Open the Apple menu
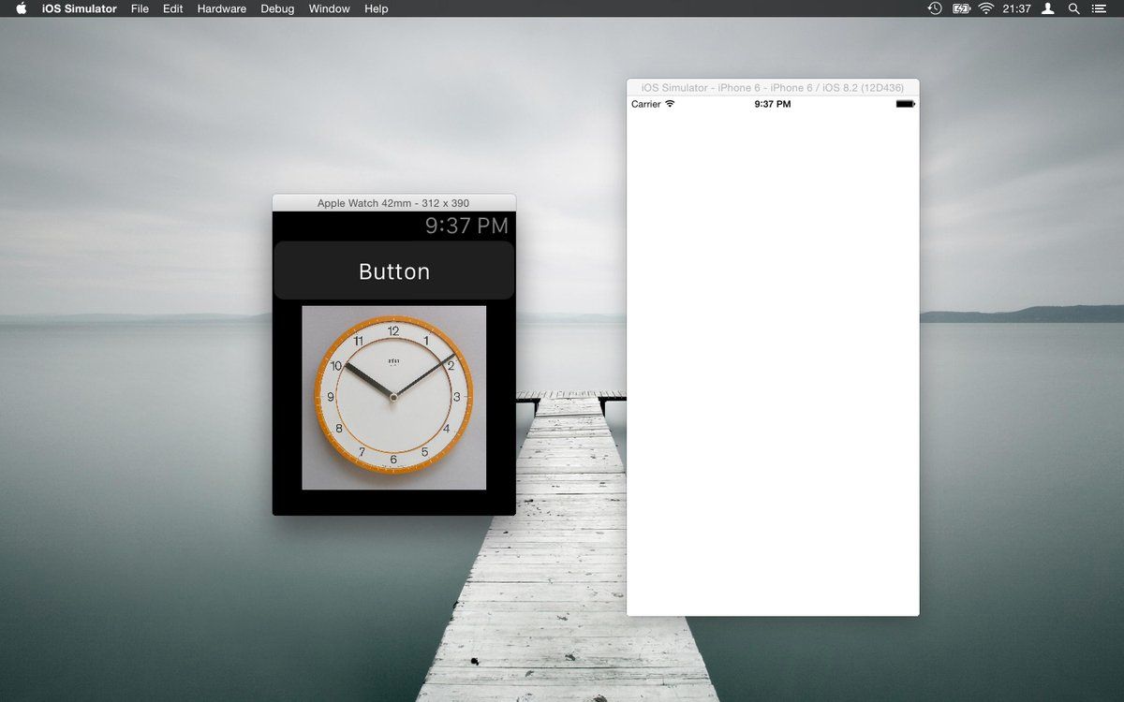Viewport: 1124px width, 702px height. 21,8
